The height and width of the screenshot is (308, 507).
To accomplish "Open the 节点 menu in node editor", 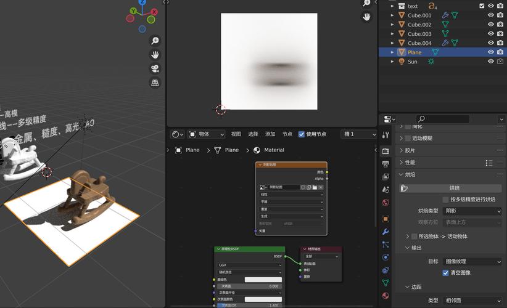I will (x=287, y=134).
